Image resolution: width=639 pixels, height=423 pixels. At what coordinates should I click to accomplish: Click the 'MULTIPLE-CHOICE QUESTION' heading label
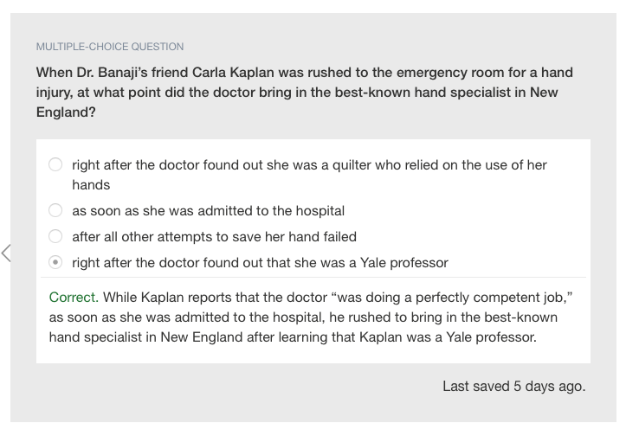[110, 47]
